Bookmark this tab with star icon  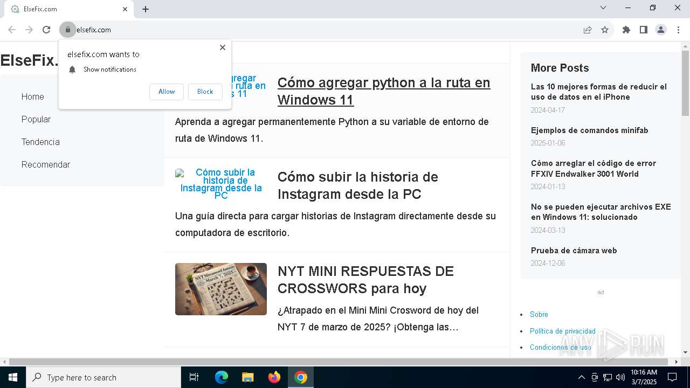[605, 30]
